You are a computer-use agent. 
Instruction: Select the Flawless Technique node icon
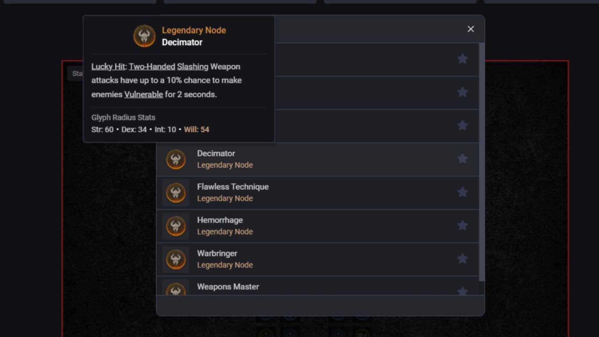tap(176, 192)
